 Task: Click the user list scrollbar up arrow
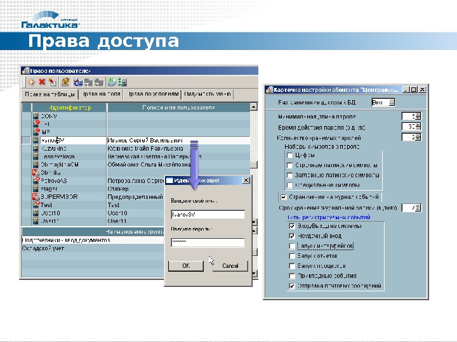tap(253, 107)
